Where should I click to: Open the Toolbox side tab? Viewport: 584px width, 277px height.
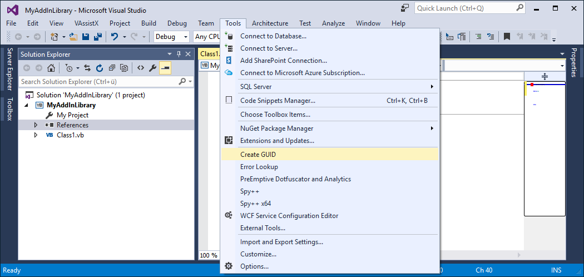click(x=9, y=109)
